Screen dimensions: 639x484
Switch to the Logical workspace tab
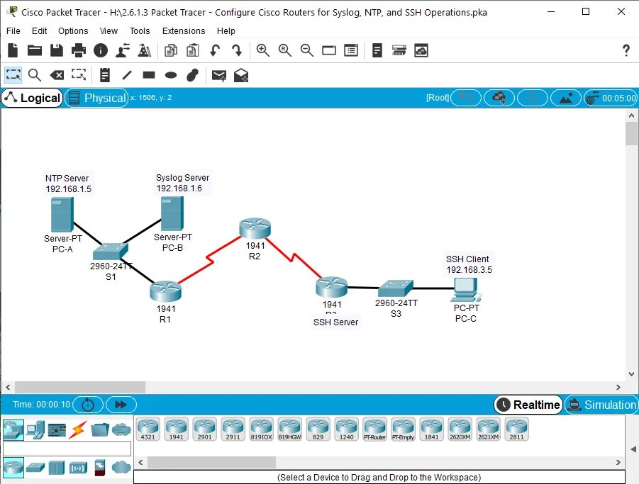pos(32,98)
